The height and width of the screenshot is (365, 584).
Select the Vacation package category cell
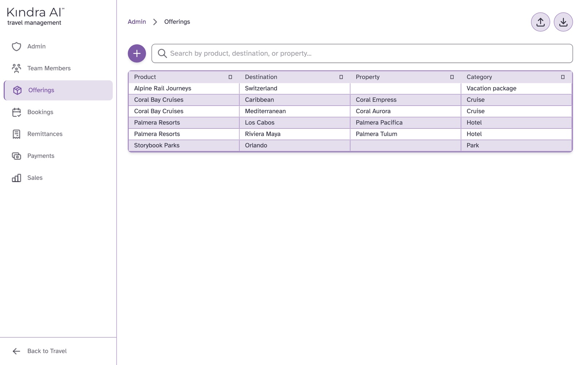point(516,88)
